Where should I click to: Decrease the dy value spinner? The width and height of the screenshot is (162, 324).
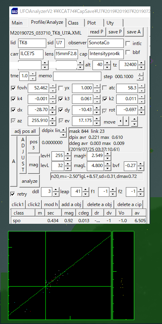tap(97, 112)
